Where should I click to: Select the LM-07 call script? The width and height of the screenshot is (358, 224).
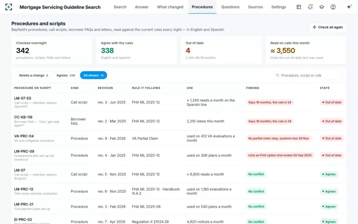pos(179,174)
